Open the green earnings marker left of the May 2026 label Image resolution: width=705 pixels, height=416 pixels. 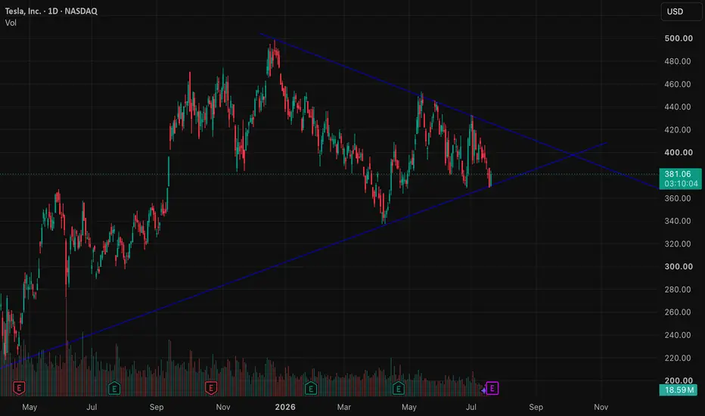tap(399, 388)
